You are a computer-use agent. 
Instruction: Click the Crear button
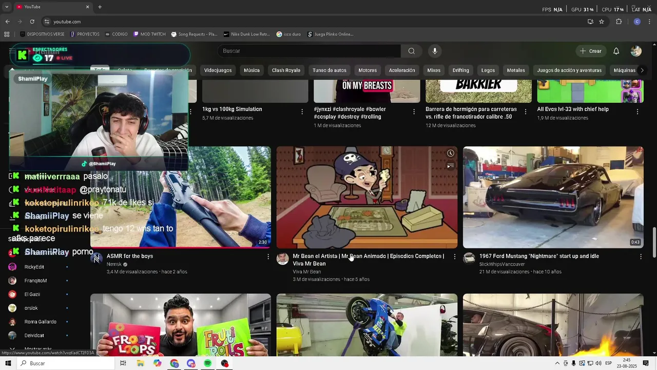[590, 51]
